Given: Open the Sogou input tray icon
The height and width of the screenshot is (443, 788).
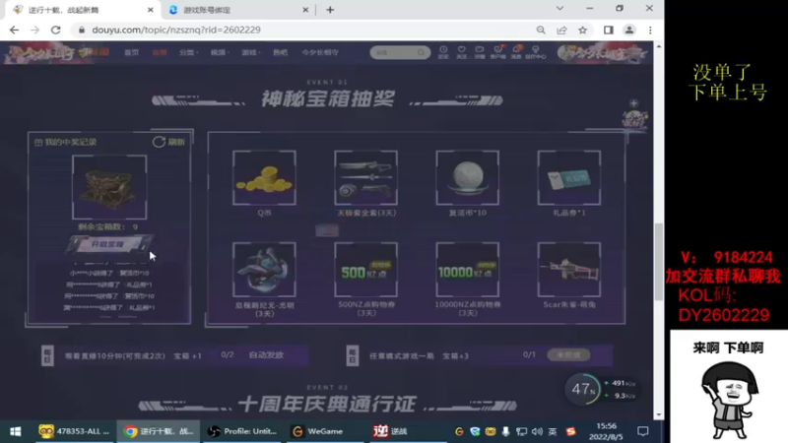Looking at the screenshot, I should tap(571, 431).
